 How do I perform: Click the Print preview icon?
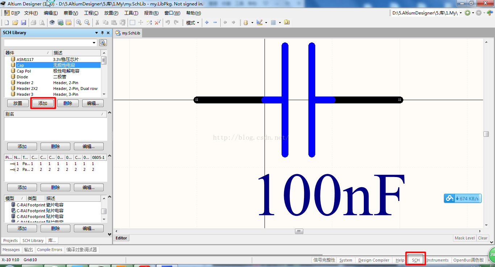42,22
